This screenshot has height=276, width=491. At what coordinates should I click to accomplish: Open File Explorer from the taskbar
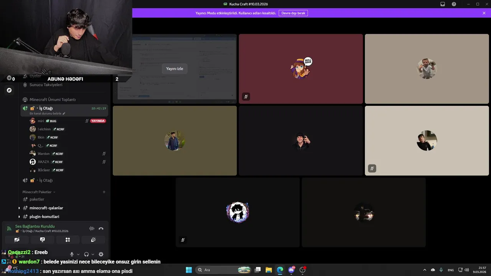point(269,270)
